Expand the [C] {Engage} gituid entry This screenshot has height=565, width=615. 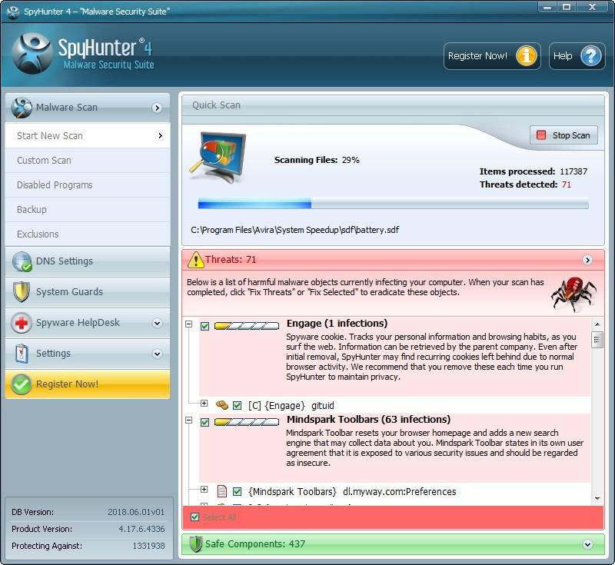[204, 403]
